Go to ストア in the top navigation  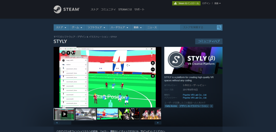[95, 9]
